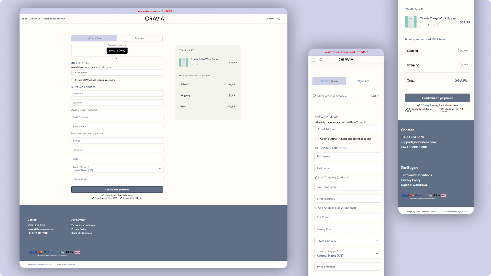
Task: Expand Show order summary in mobile view
Action: pos(332,96)
